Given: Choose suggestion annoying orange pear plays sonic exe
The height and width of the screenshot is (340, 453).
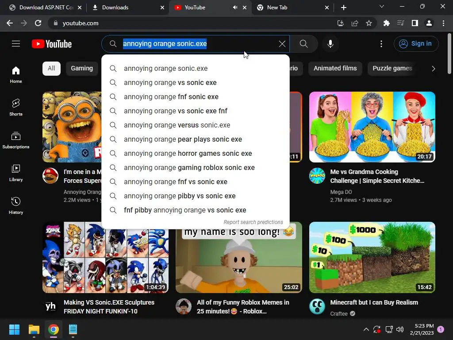Looking at the screenshot, I should click(196, 139).
